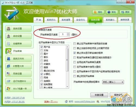
Task: Open www.win7china.com official site link
Action: click(85, 102)
